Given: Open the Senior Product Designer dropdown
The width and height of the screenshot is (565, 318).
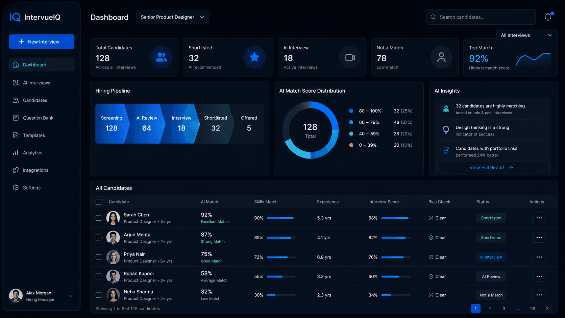Looking at the screenshot, I should [x=173, y=17].
